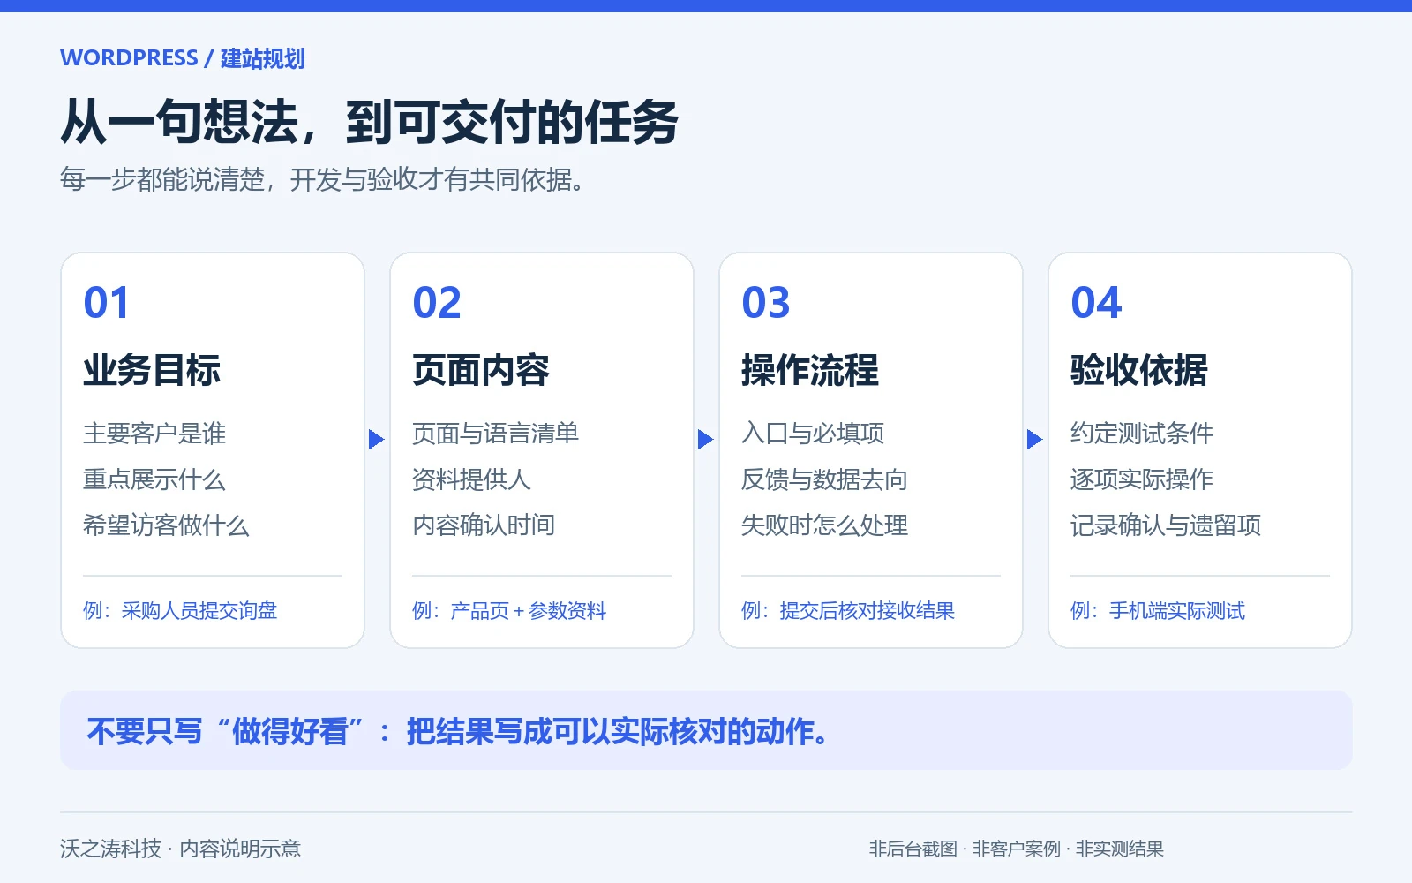Click the blue arrow after 页面内容 card
The height and width of the screenshot is (883, 1412).
706,439
